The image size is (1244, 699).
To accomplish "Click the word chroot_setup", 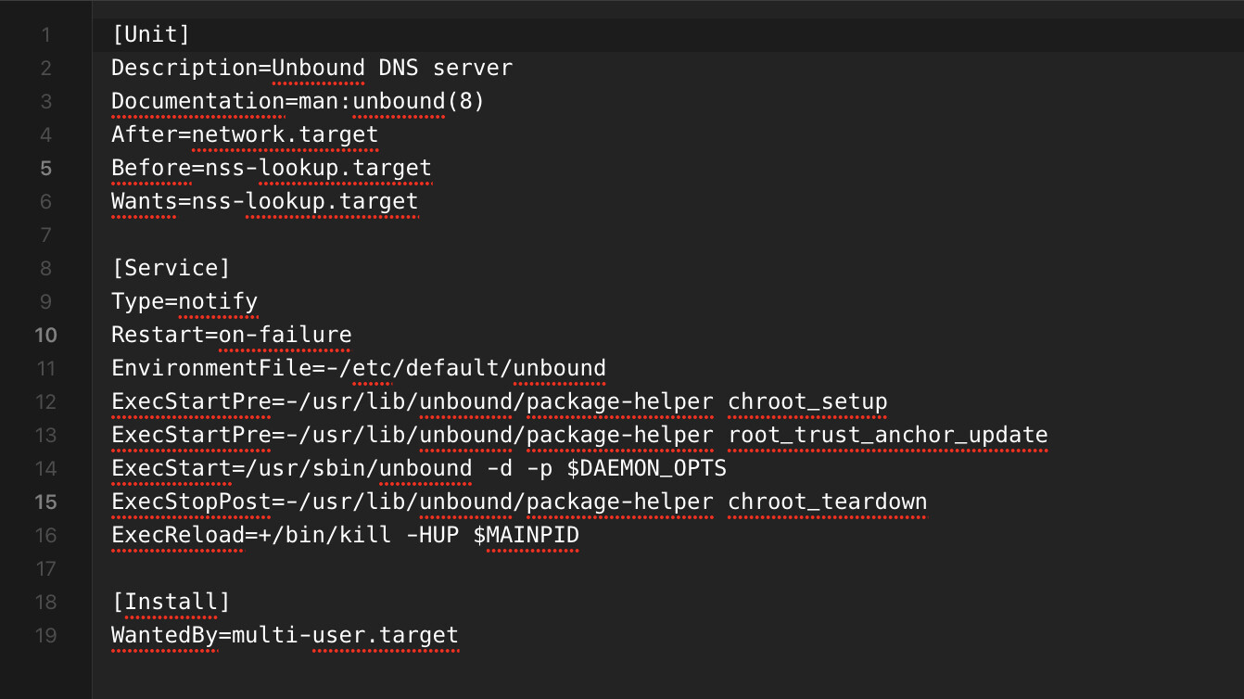I will [x=807, y=401].
